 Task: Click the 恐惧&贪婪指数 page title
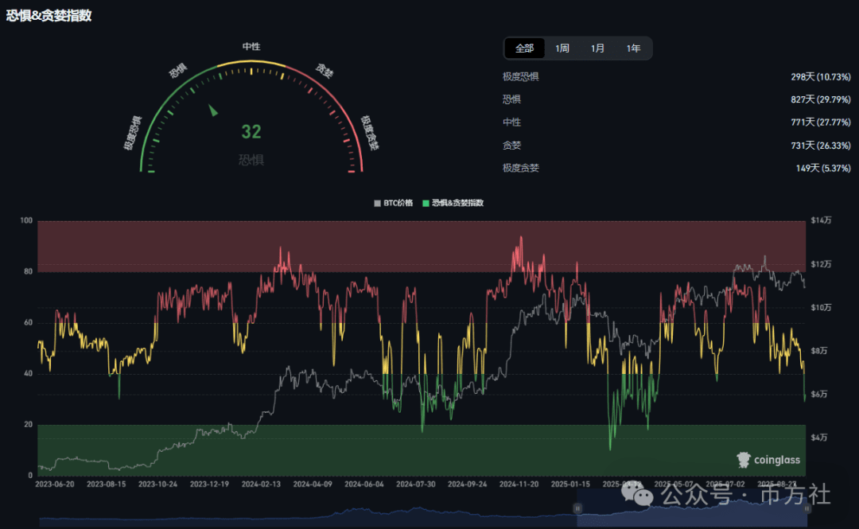coord(49,15)
